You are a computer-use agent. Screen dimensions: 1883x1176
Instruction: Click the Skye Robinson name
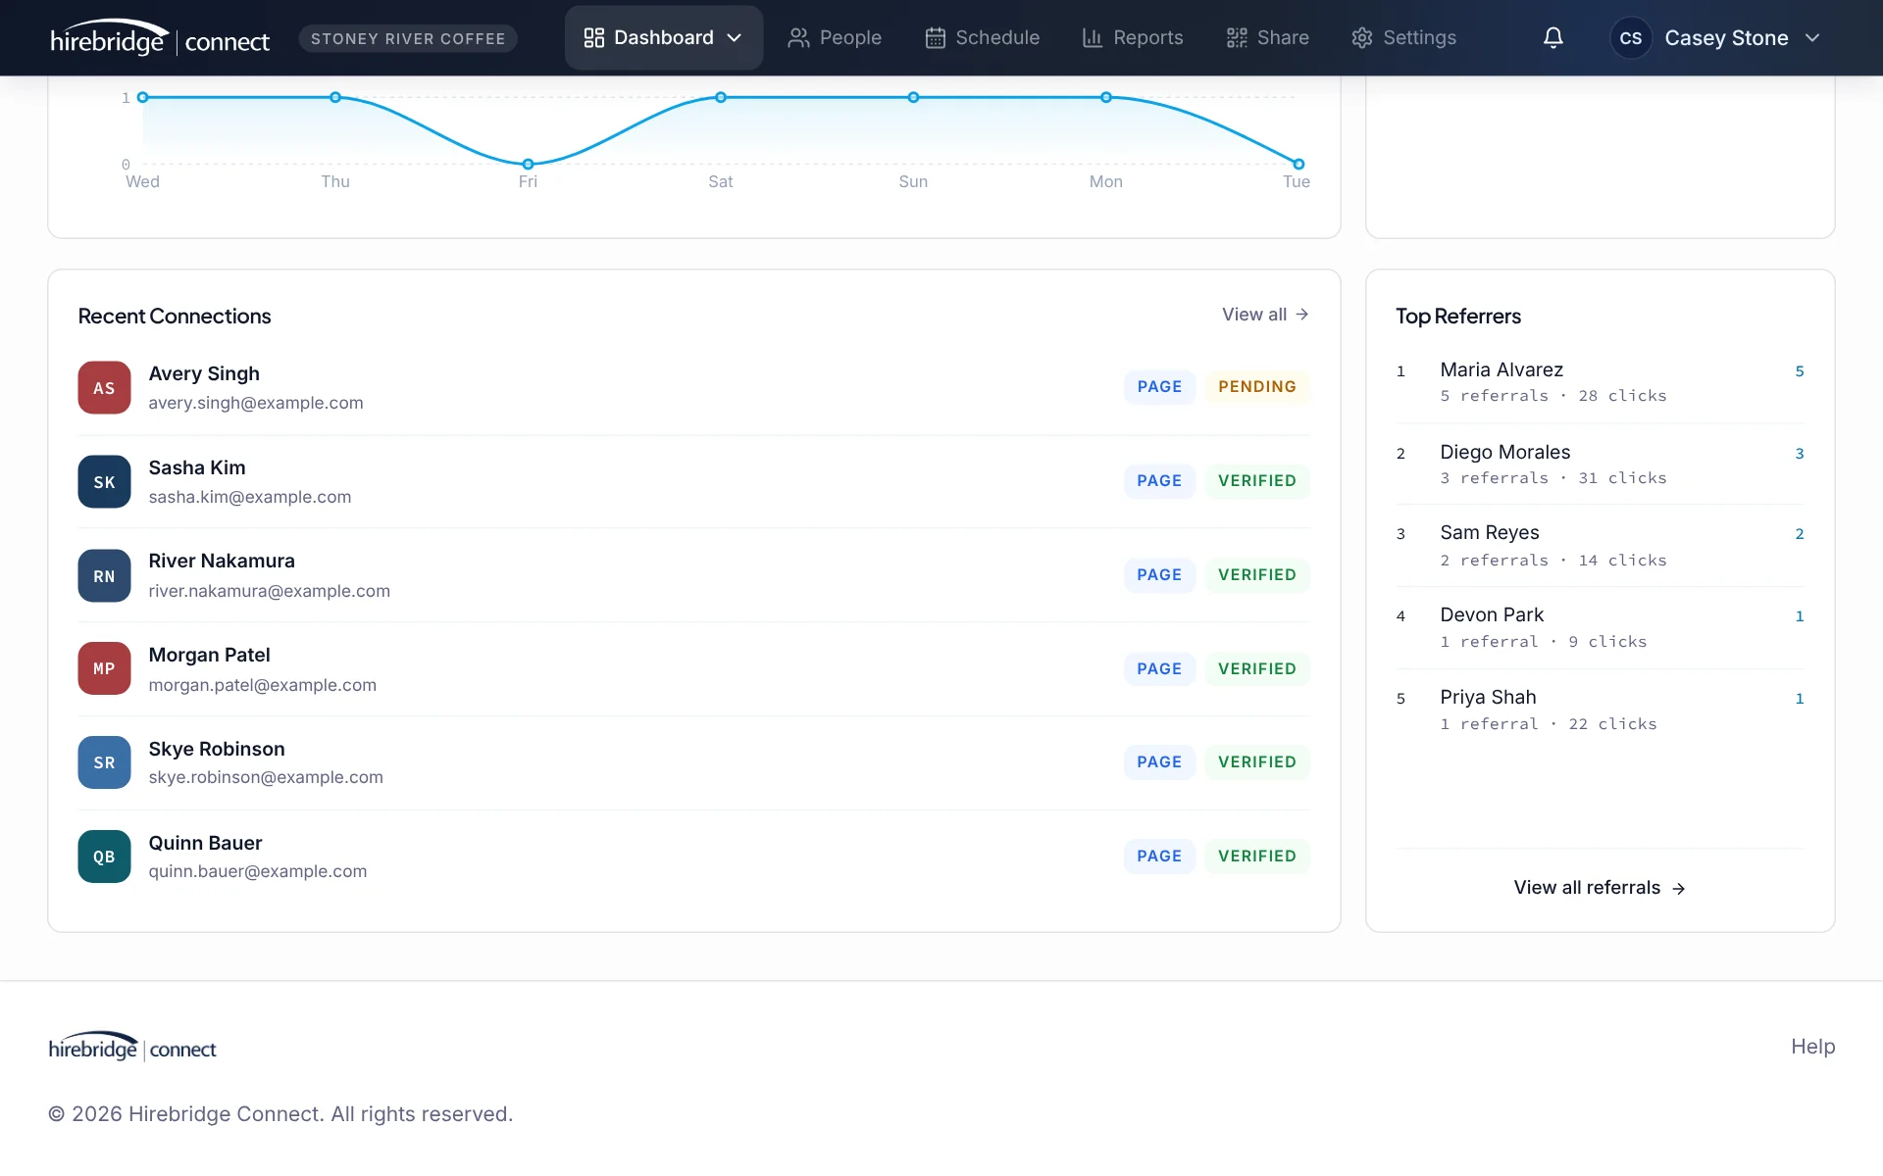(217, 749)
